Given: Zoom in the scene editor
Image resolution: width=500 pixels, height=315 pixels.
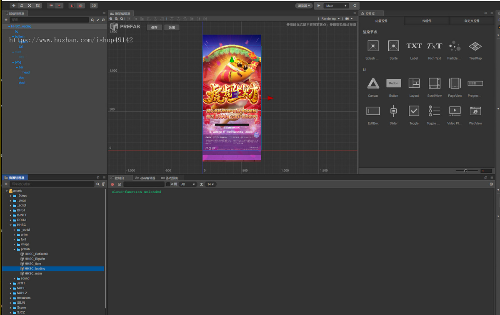Looking at the screenshot, I should click(111, 19).
